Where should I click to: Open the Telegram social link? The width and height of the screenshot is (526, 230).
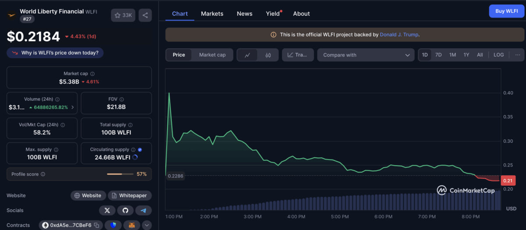(143, 211)
